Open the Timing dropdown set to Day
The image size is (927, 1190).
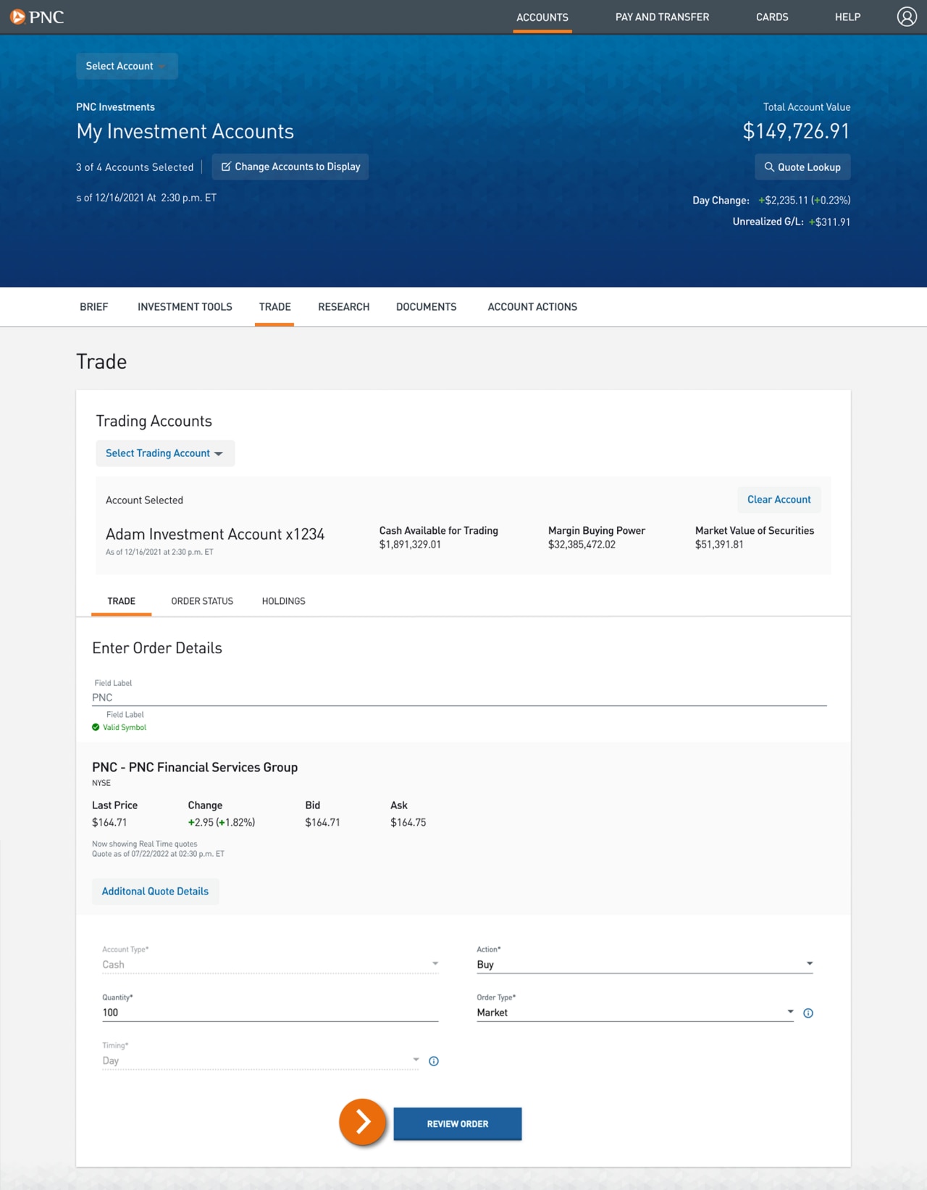coord(261,1060)
